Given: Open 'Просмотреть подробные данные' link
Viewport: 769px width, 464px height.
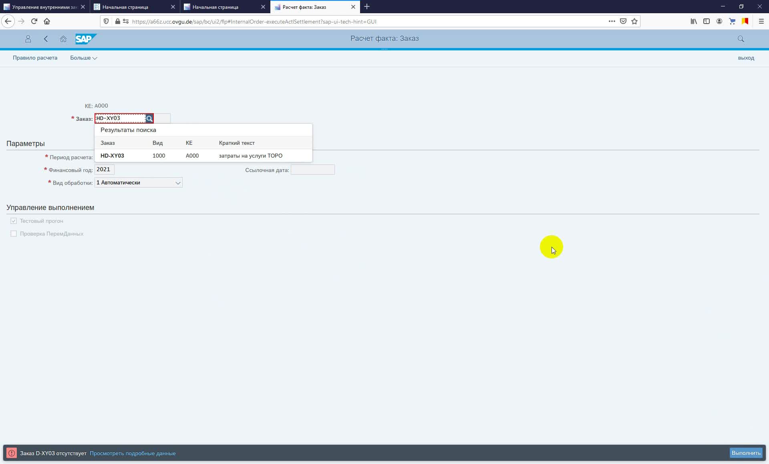Looking at the screenshot, I should coord(133,454).
